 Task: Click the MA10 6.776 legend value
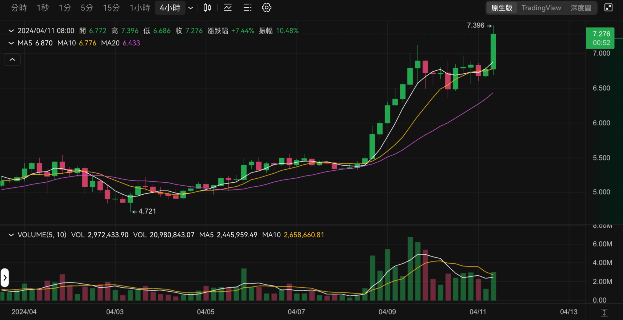tap(77, 43)
